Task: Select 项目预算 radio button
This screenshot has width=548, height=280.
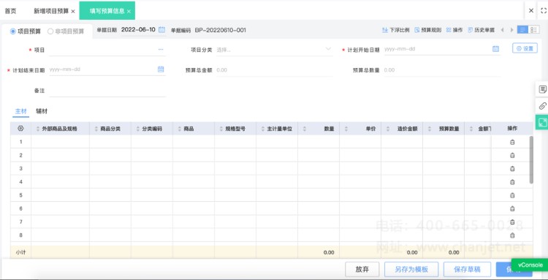Action: click(13, 31)
